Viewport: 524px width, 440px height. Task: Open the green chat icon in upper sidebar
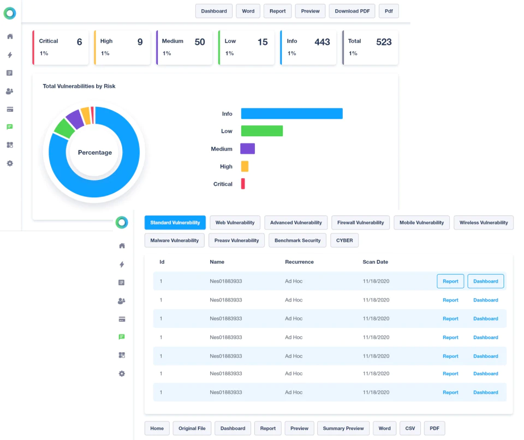click(x=10, y=127)
